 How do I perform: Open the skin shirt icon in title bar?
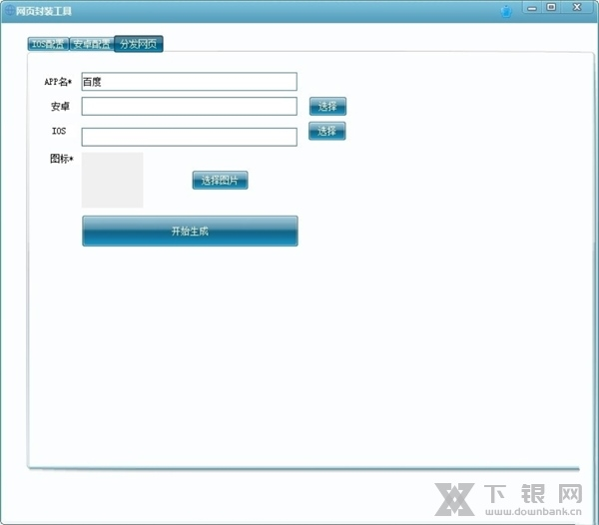[506, 11]
